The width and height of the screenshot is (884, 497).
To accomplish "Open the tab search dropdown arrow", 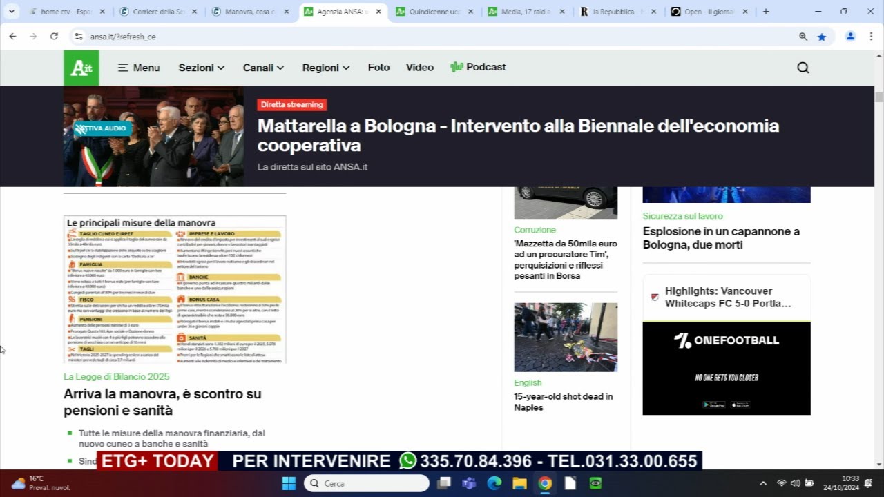I will click(12, 12).
